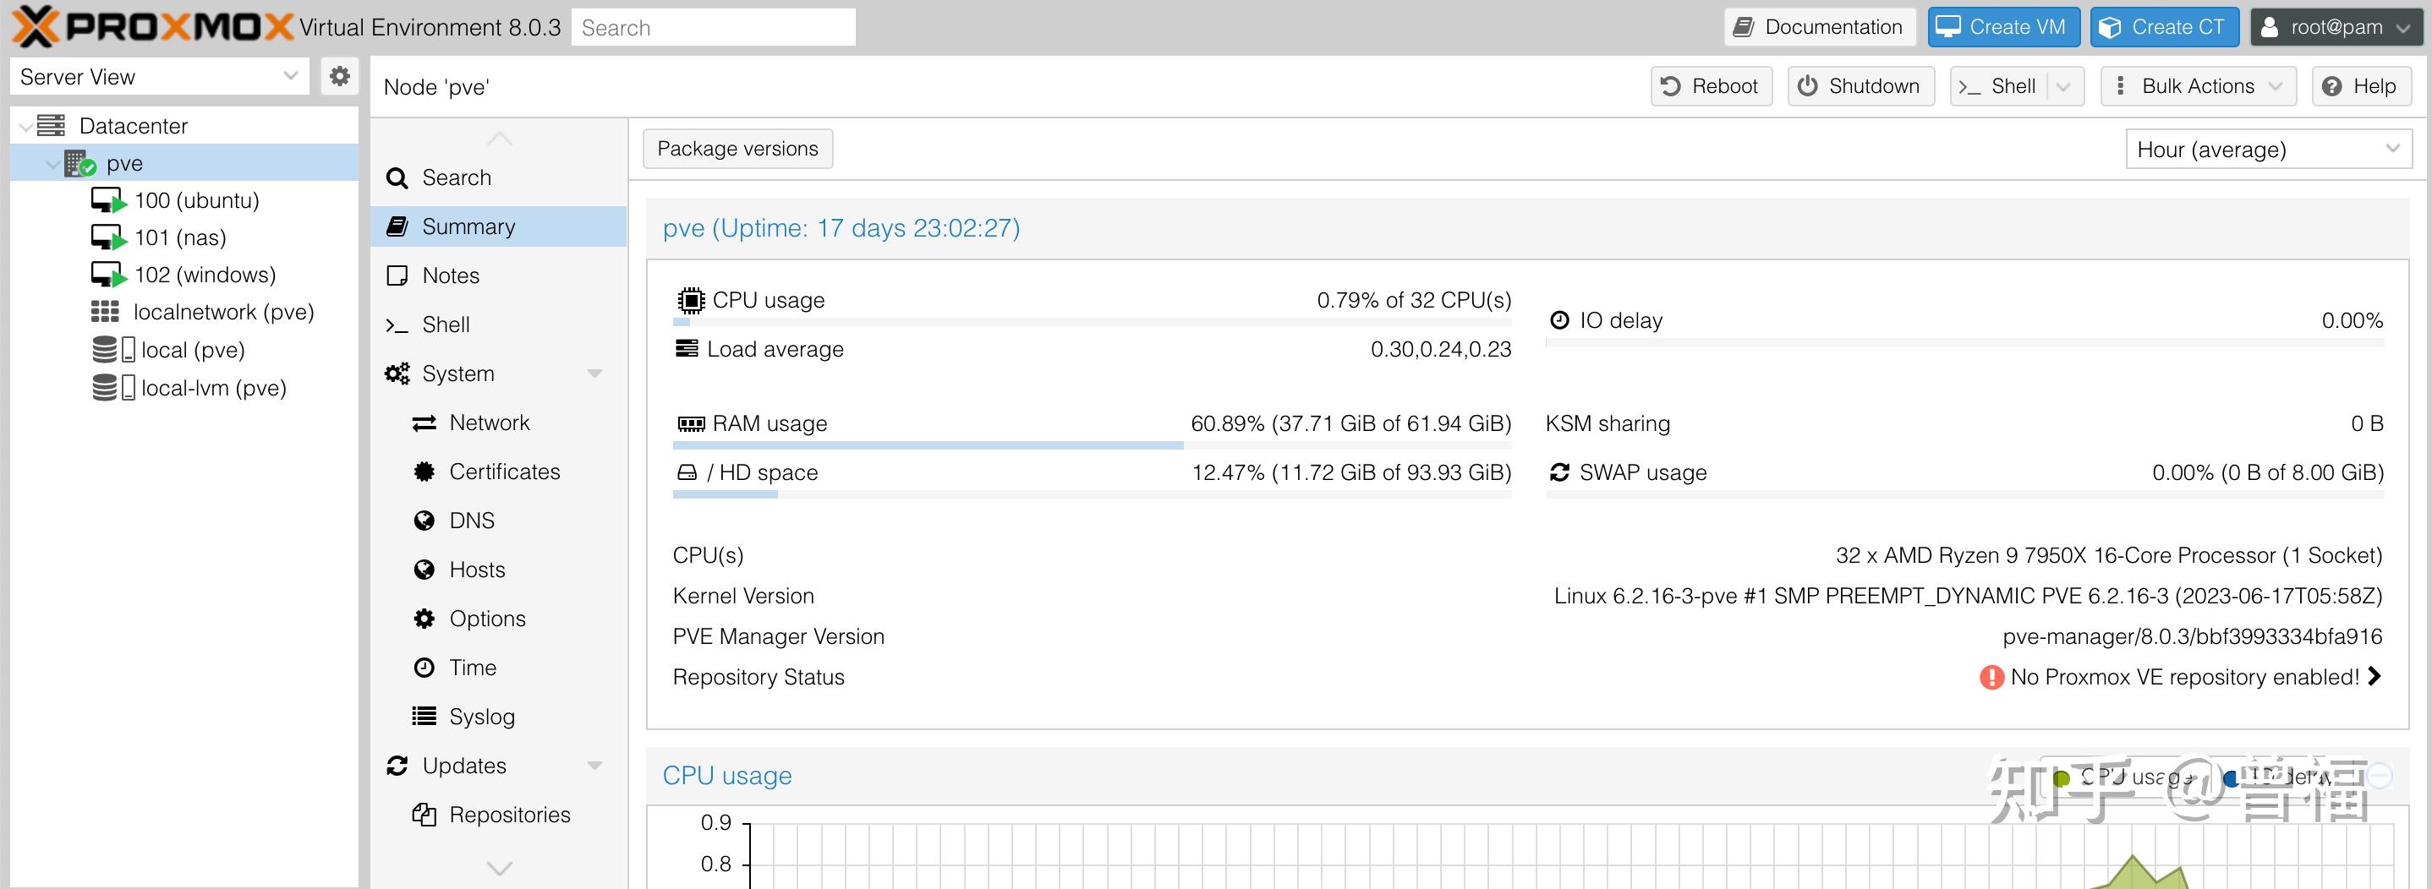
Task: Open the 100 (ubuntu) VM
Action: 195,200
